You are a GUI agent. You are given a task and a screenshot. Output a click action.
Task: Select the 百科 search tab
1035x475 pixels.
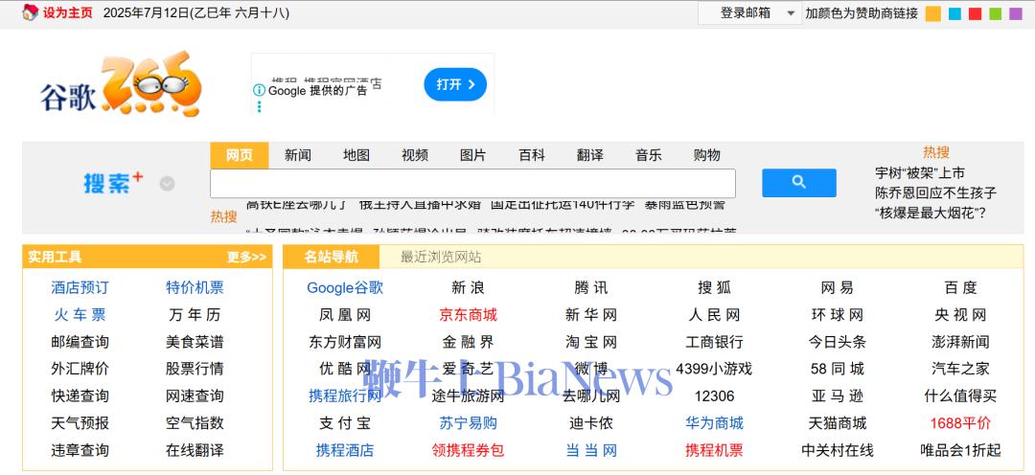click(x=531, y=155)
